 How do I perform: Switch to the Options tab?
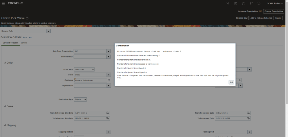(x=24, y=43)
